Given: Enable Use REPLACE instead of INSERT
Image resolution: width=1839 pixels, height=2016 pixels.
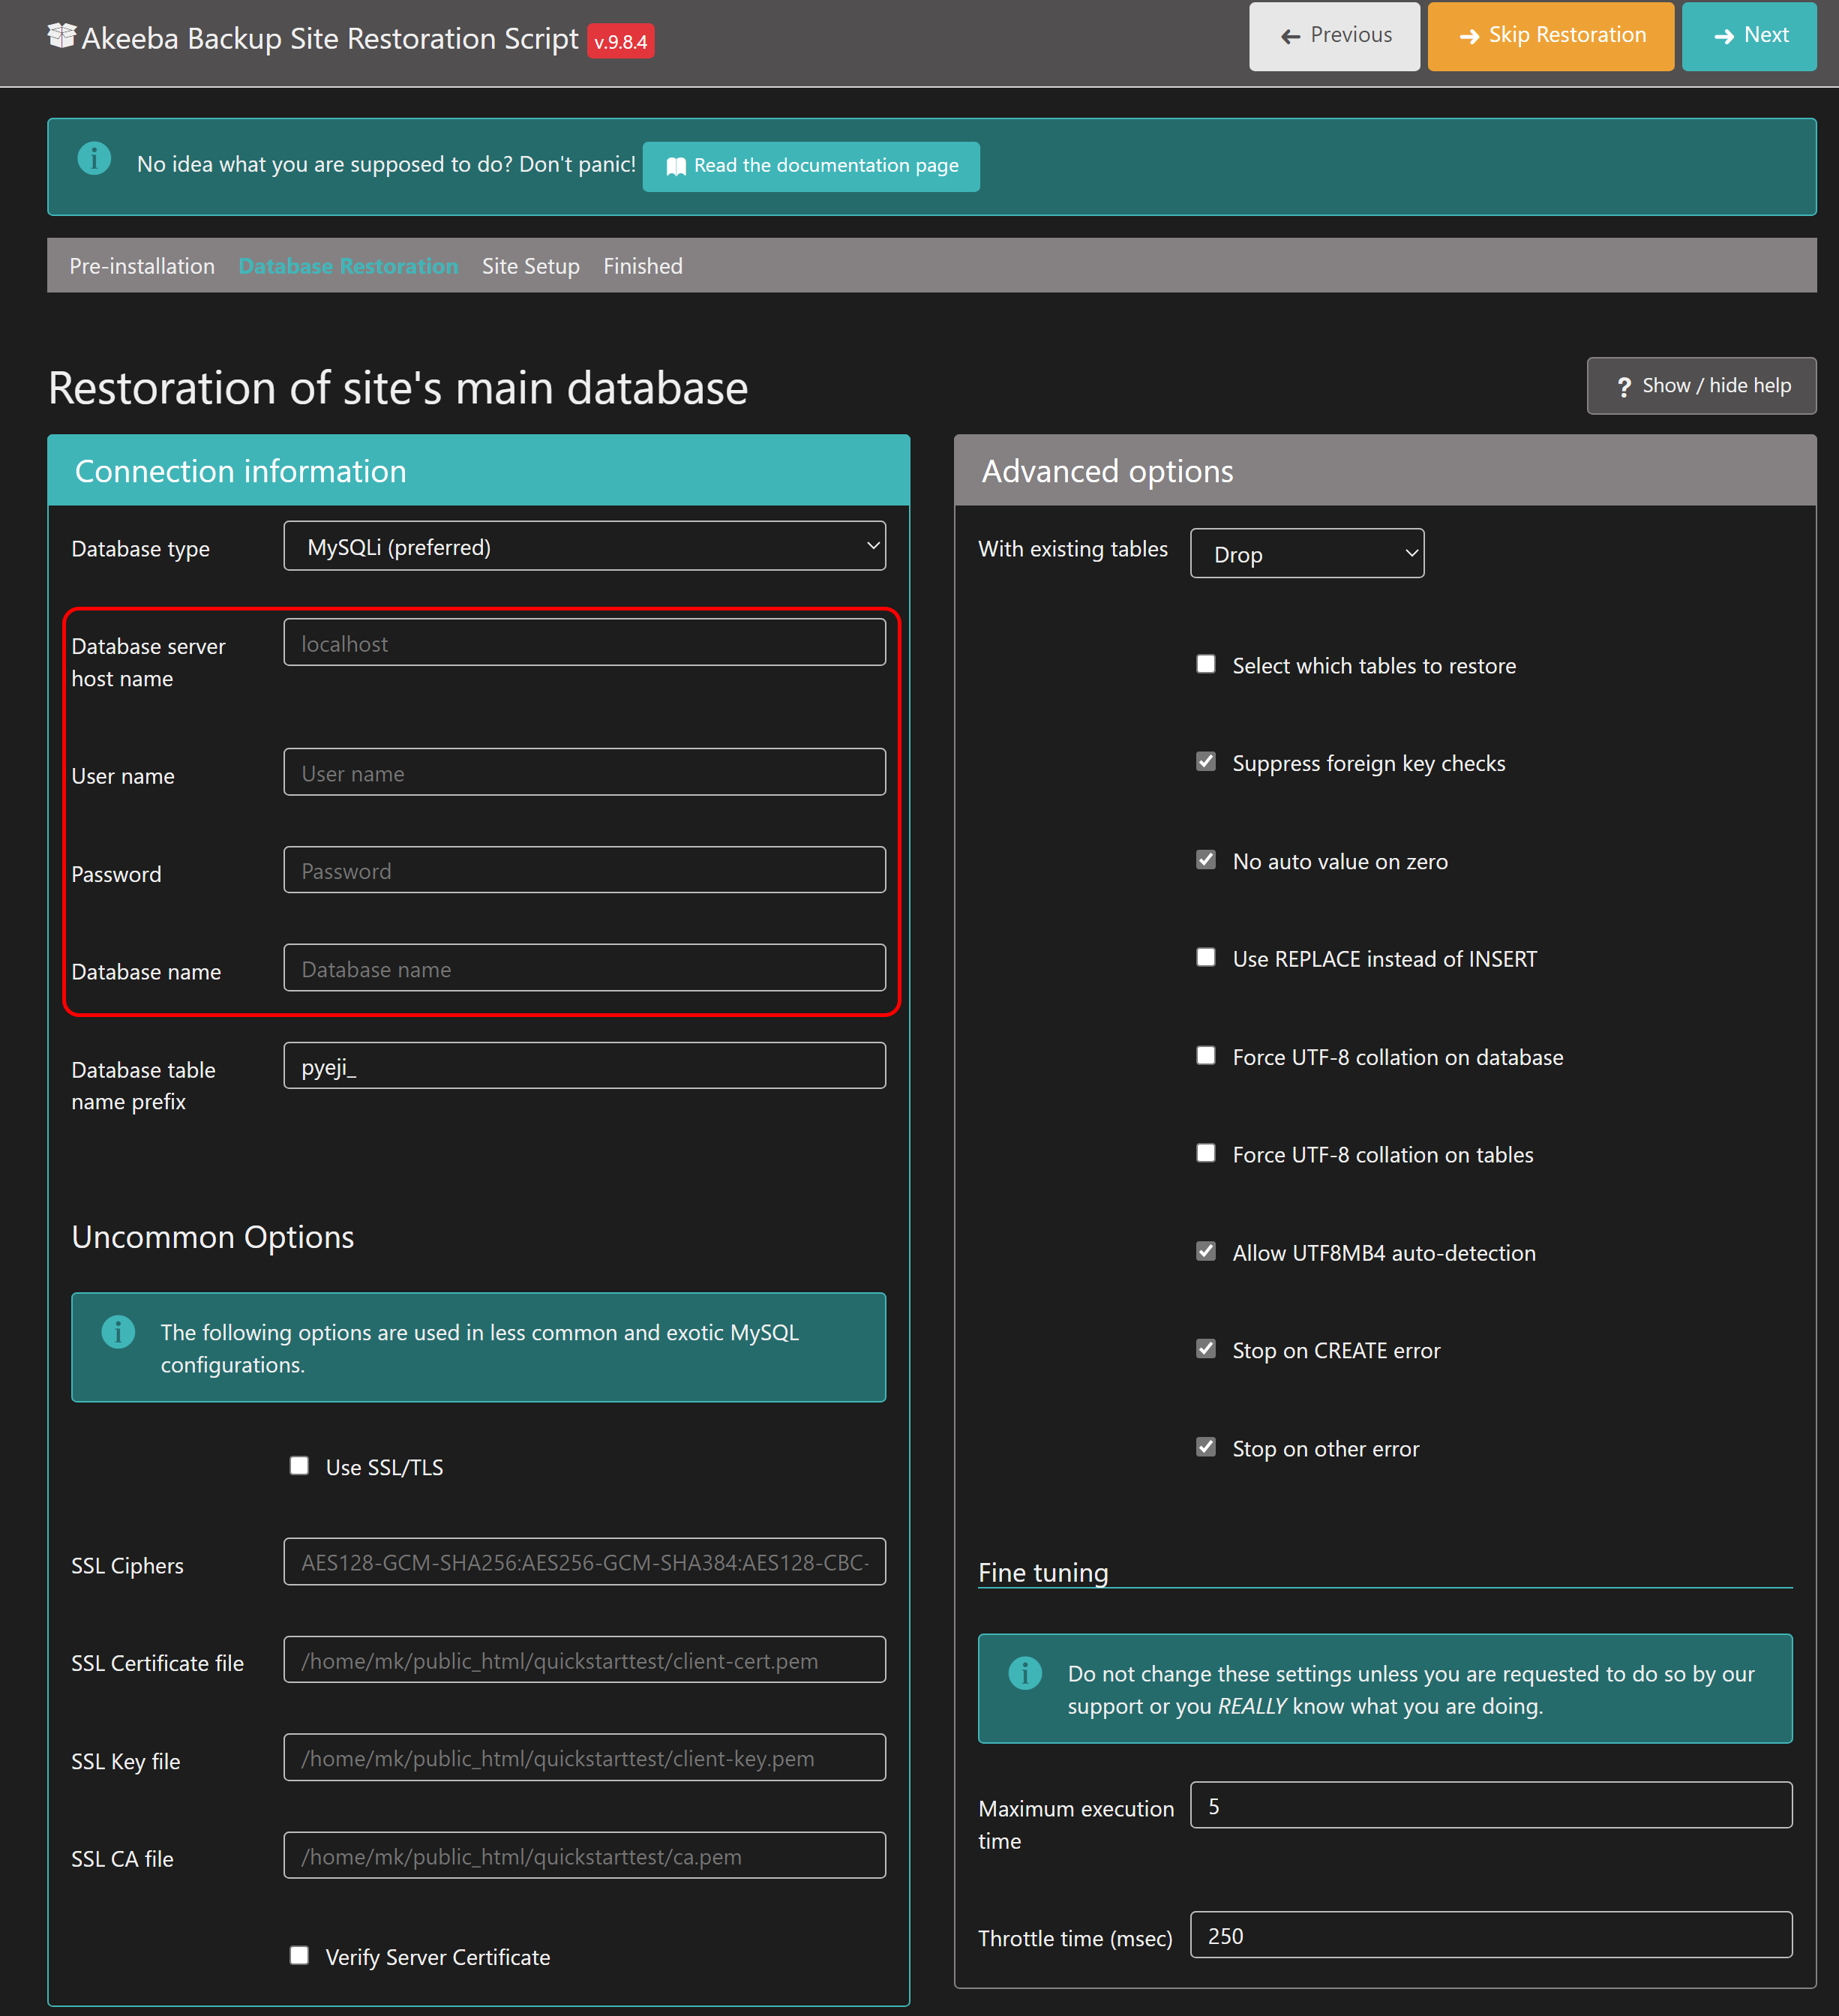Looking at the screenshot, I should click(x=1206, y=958).
